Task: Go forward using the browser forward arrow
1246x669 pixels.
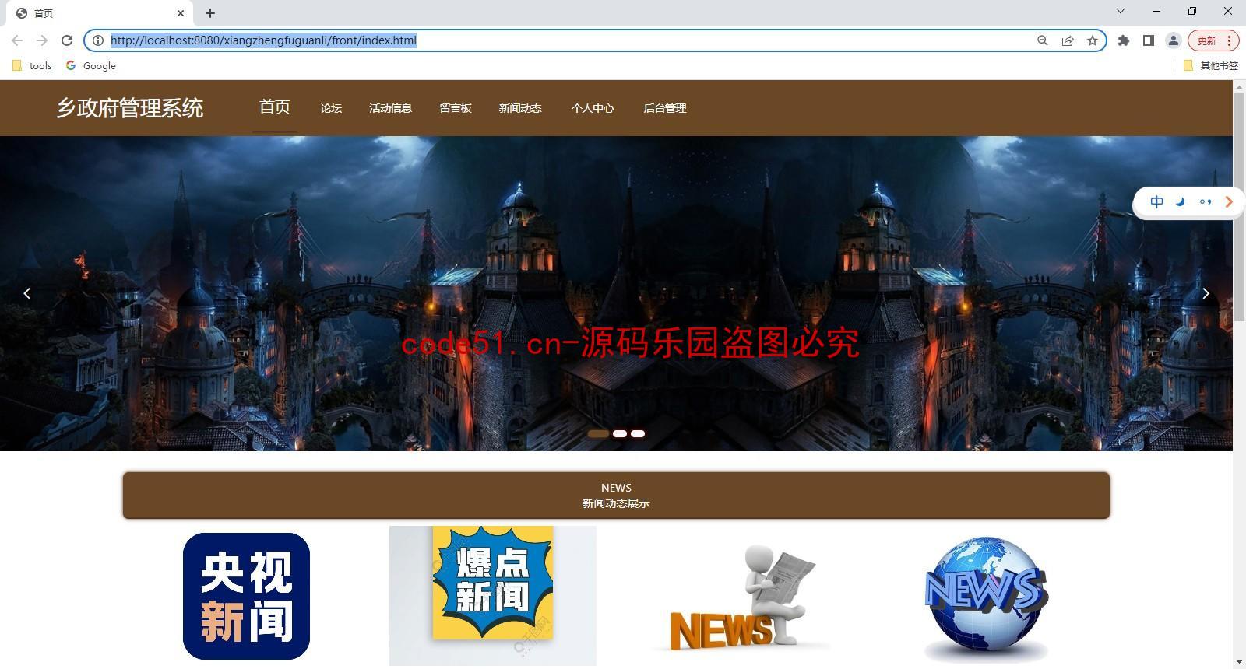Action: point(42,40)
